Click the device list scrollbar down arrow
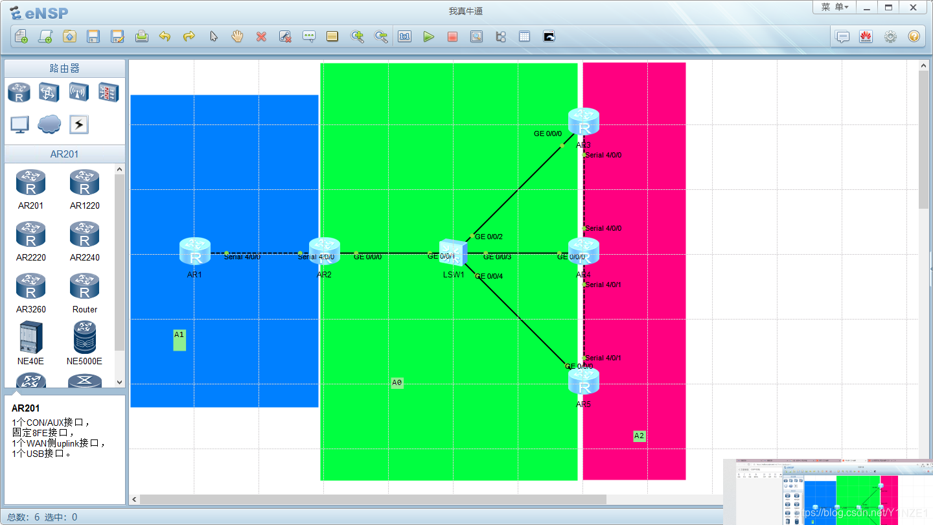The image size is (933, 525). (119, 382)
